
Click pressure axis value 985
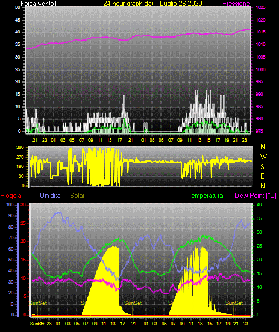click(259, 106)
